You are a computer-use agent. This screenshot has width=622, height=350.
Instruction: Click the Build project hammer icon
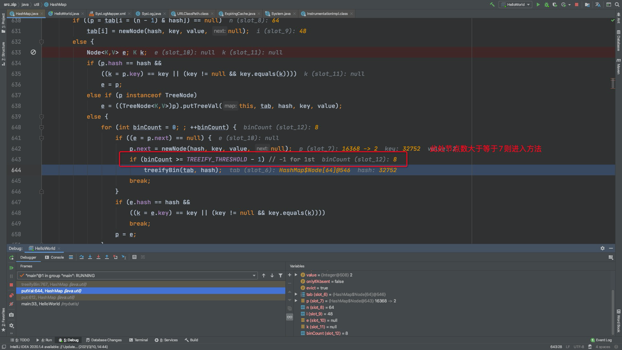coord(492,5)
